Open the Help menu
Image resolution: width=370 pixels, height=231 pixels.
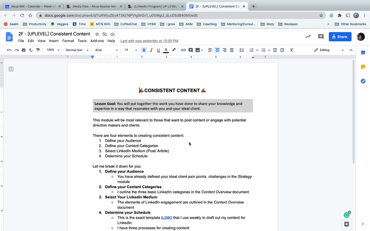[x=111, y=41]
